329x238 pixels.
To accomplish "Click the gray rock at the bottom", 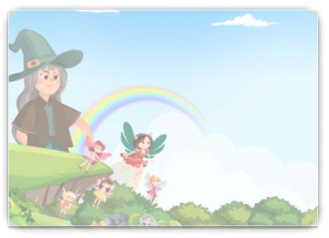I will 116,219.
